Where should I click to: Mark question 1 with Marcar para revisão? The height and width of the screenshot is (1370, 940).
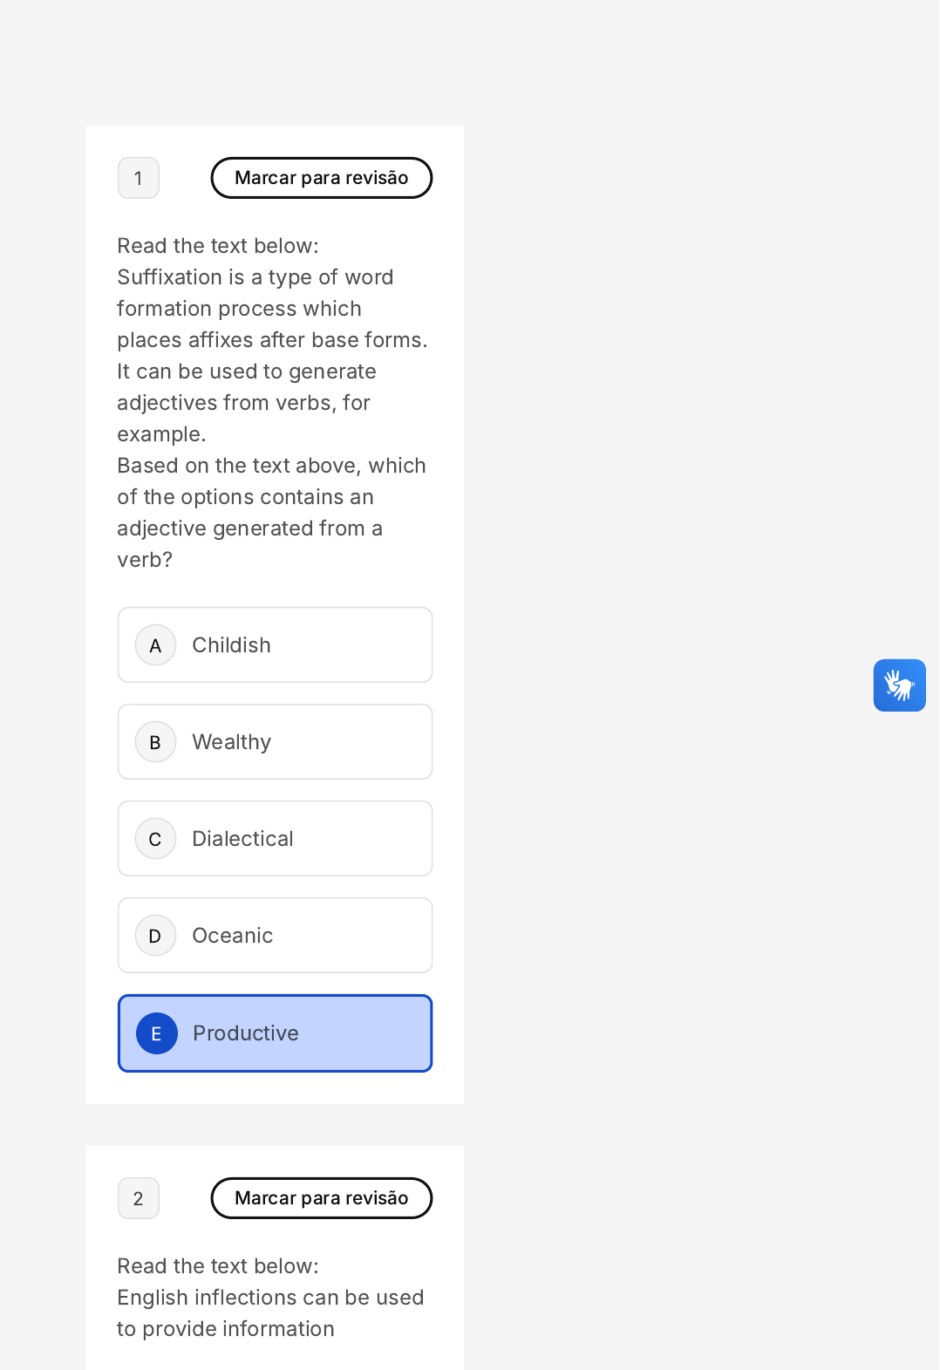coord(321,178)
